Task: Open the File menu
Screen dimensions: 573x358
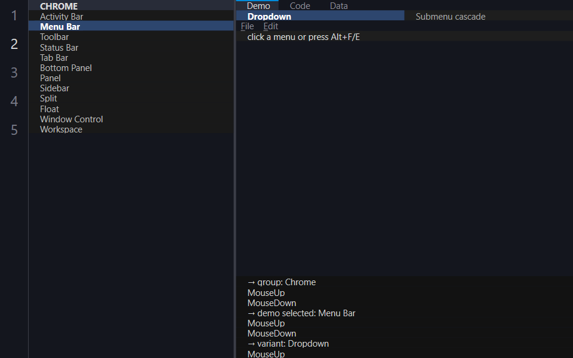Action: coord(247,26)
